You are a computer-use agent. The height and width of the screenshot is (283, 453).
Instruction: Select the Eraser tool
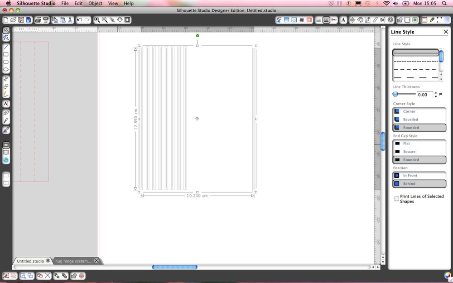[6, 113]
